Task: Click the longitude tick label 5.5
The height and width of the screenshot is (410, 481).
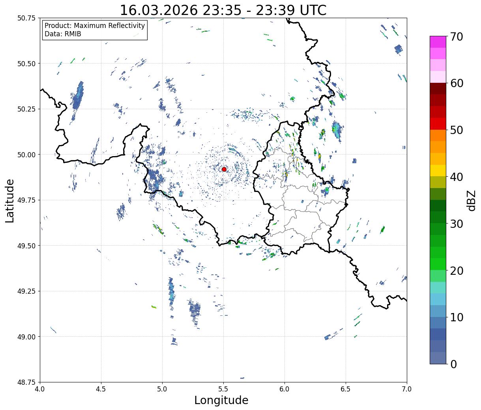Action: [x=223, y=389]
